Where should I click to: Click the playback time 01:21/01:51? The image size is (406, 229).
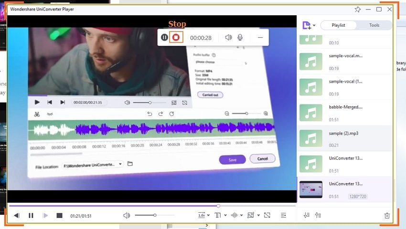coord(81,216)
